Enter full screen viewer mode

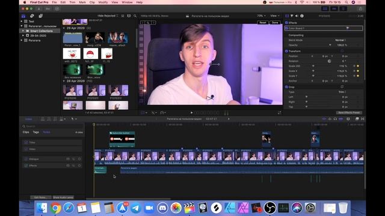click(279, 113)
